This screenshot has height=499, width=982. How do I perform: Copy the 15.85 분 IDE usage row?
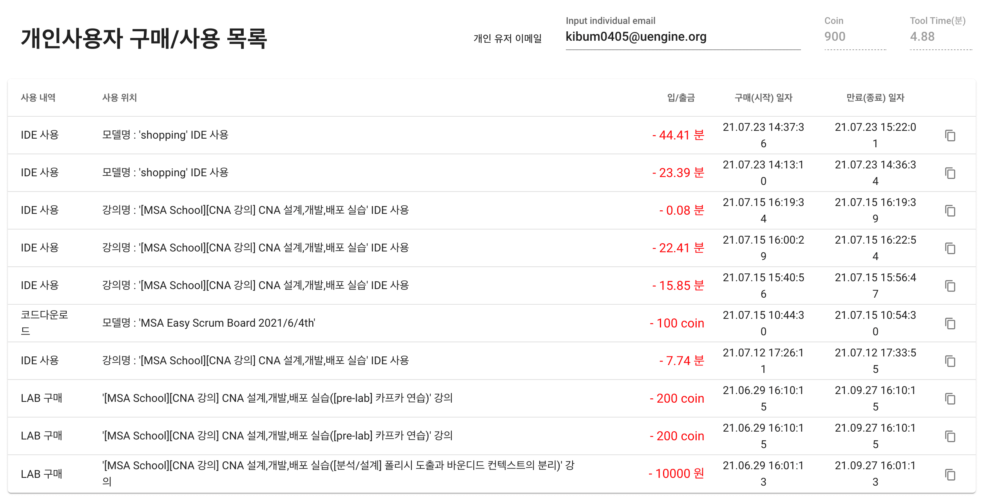[950, 286]
